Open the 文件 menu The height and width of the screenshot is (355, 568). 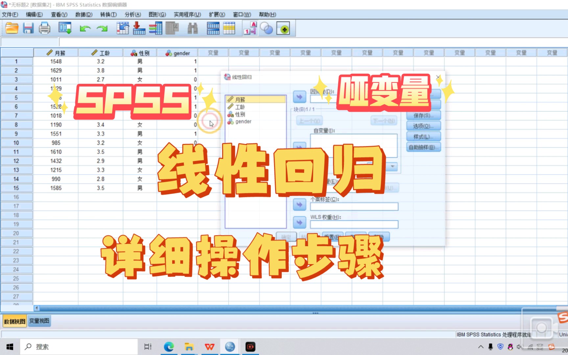pos(10,14)
